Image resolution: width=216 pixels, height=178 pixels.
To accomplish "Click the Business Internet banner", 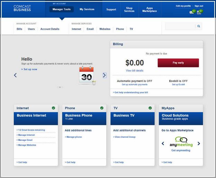I will pyautogui.click(x=36, y=118).
